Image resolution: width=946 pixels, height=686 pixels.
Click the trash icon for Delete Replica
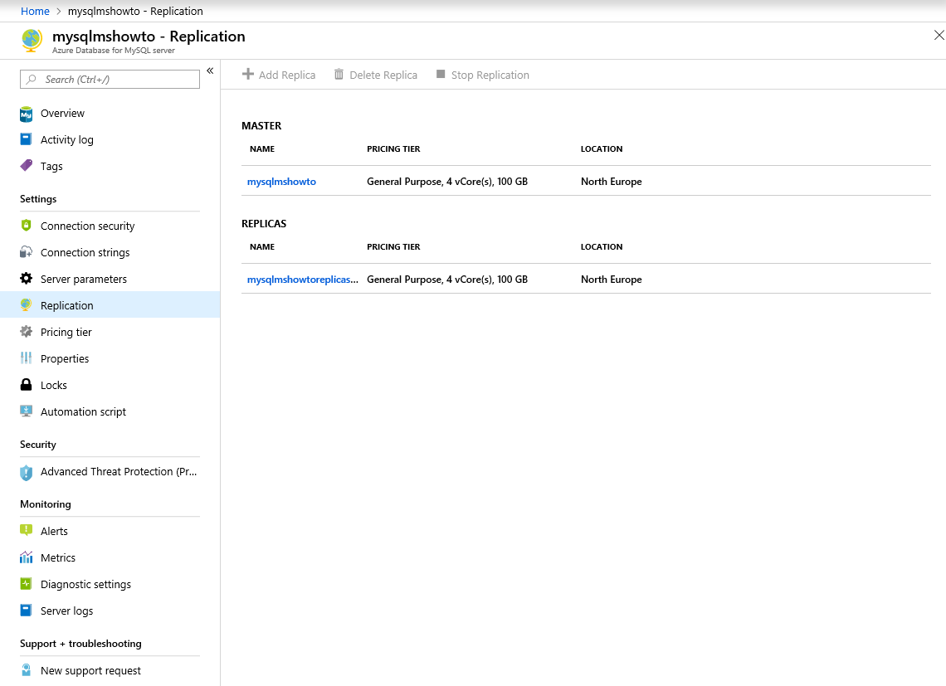(x=339, y=74)
